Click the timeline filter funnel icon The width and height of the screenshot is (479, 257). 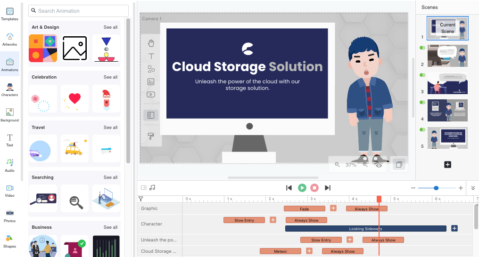[140, 199]
